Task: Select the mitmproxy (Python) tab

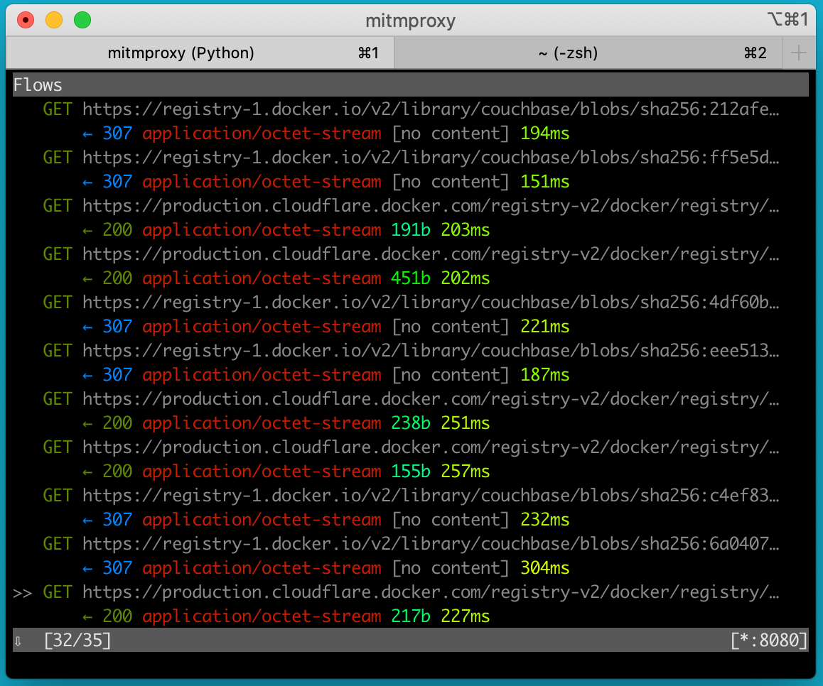Action: [181, 53]
